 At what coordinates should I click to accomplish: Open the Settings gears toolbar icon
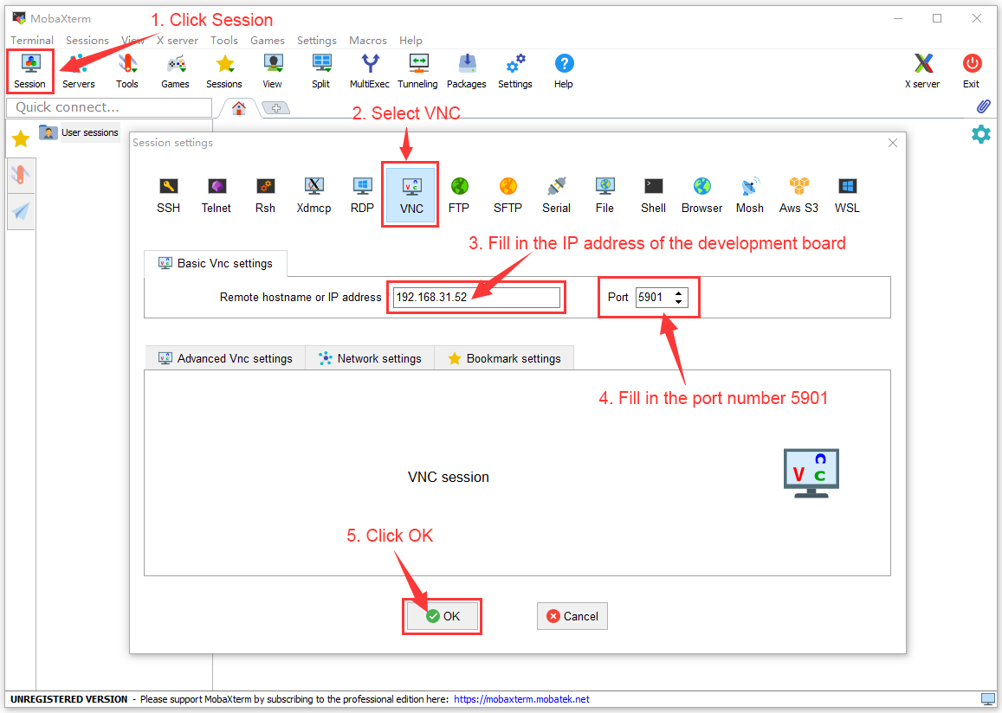(x=515, y=71)
